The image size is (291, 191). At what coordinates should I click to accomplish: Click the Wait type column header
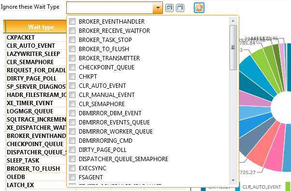click(36, 27)
